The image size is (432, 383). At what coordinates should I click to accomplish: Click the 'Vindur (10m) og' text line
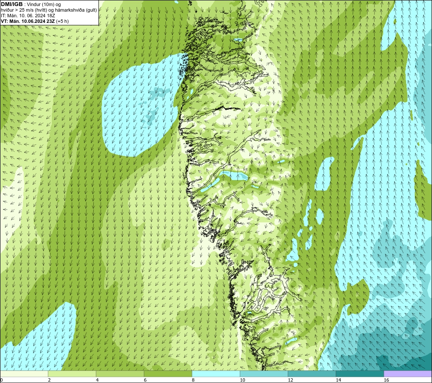click(x=44, y=5)
